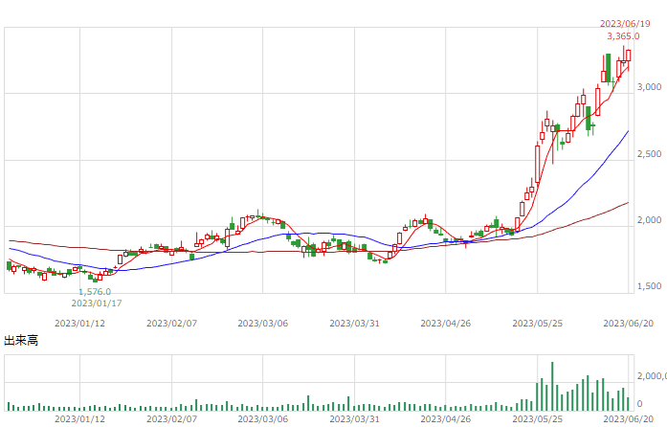Click 2023/06/20 date under volume chart

coord(629,419)
